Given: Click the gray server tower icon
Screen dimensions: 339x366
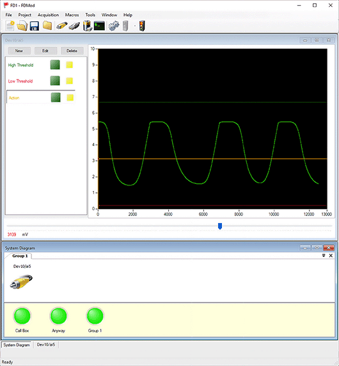Looking at the screenshot, I should tap(125, 26).
